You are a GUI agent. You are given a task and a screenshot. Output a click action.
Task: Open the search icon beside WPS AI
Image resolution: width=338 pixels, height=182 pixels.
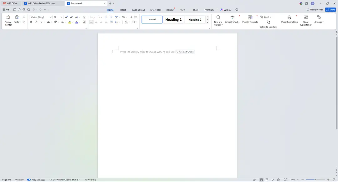pos(237,10)
